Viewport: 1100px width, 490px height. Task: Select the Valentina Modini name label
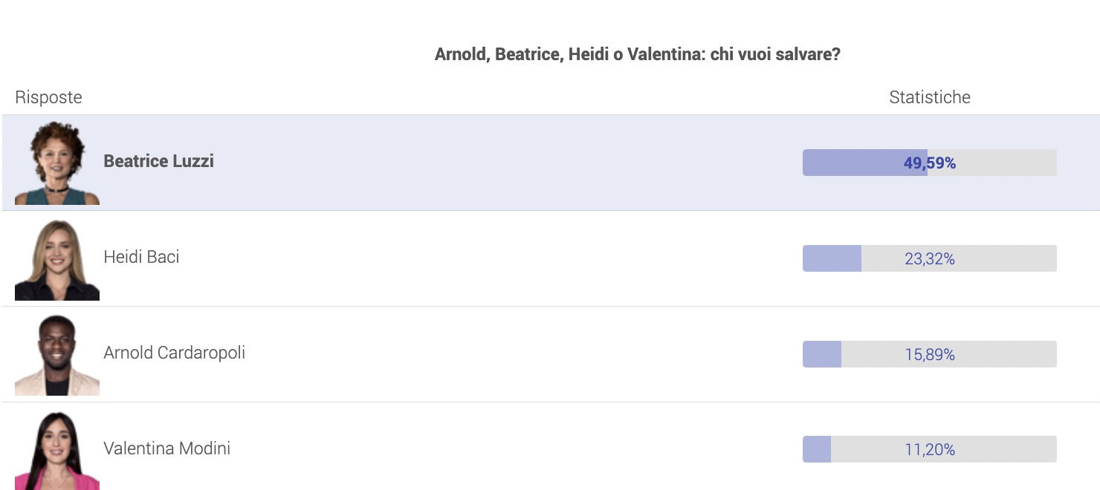[x=166, y=448]
